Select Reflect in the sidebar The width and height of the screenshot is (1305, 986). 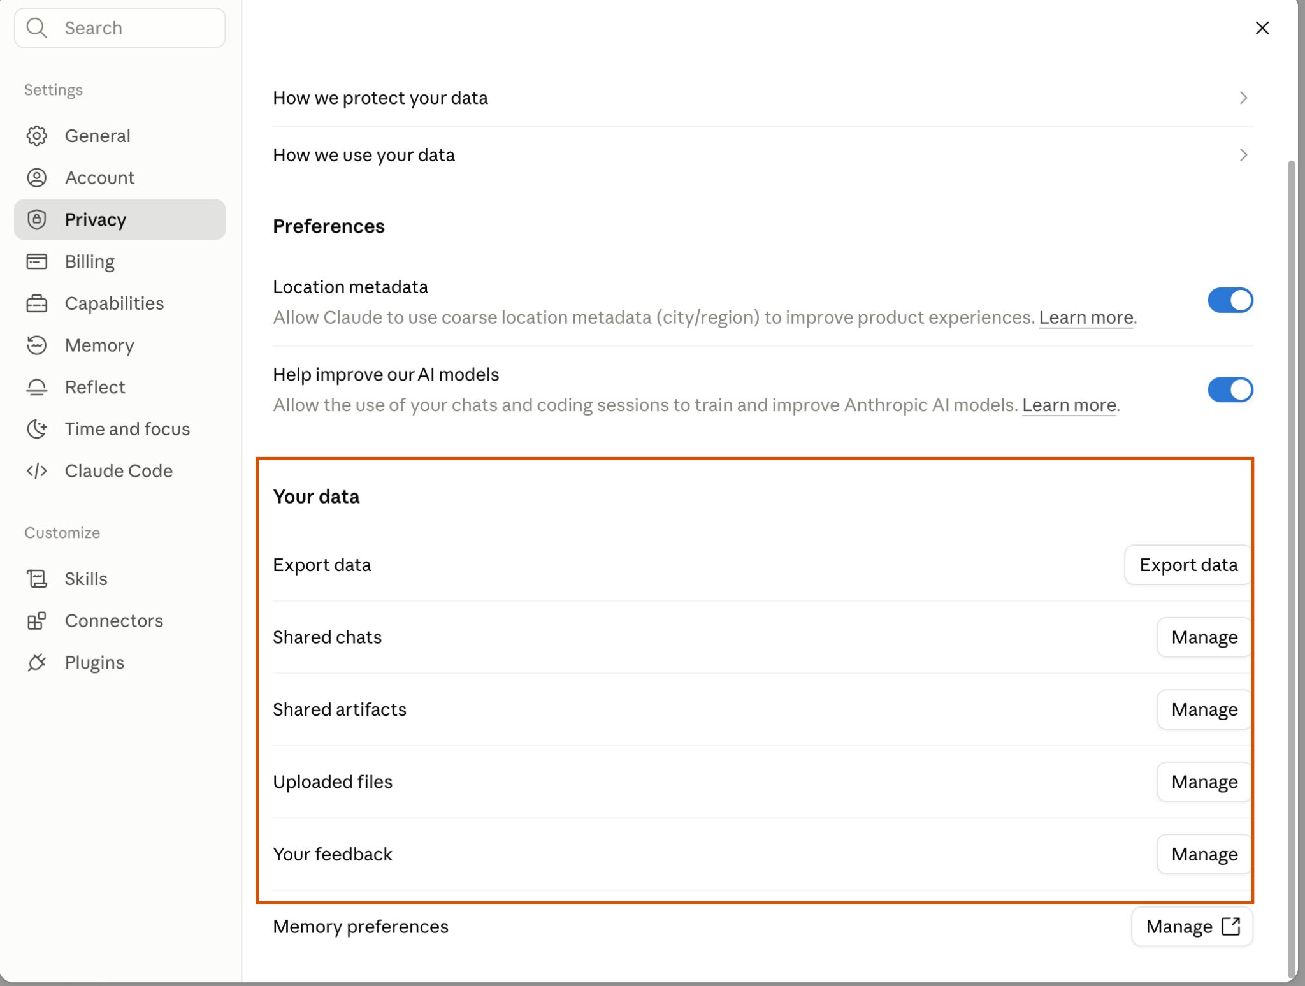120,387
